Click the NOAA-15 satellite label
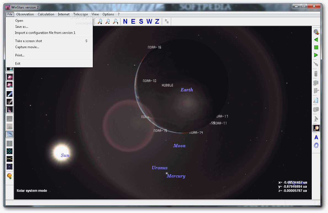This screenshot has width=328, height=213. tap(160, 131)
